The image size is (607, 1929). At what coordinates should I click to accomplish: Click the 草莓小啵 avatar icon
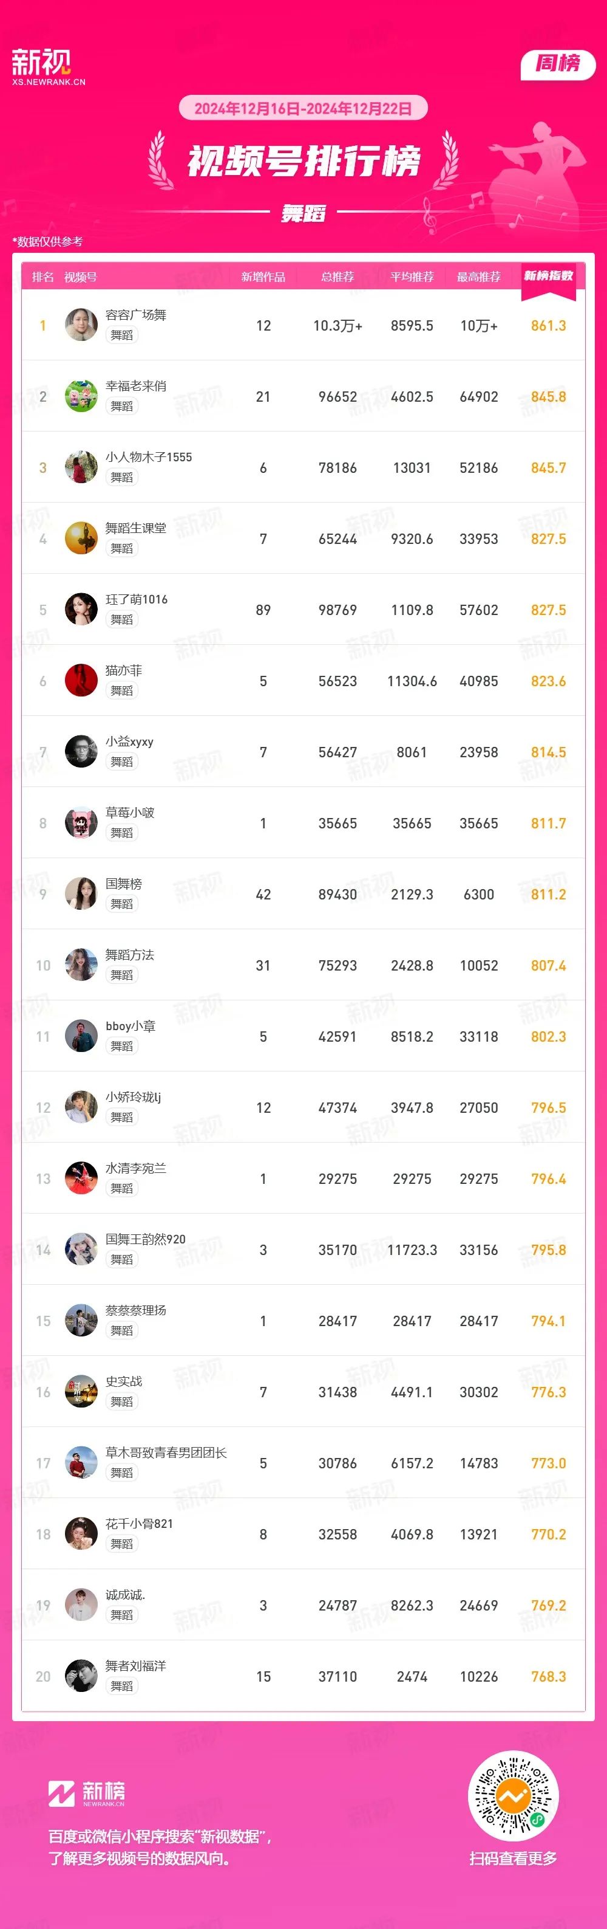click(x=81, y=823)
